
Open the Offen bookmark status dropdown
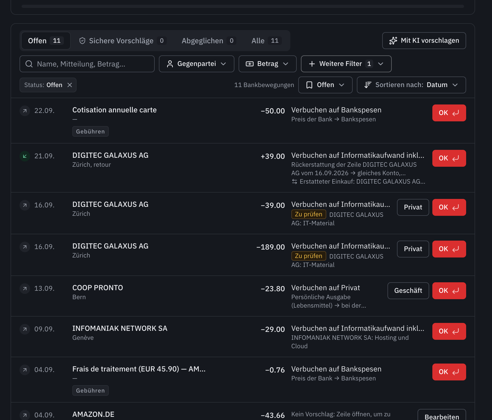tap(325, 85)
